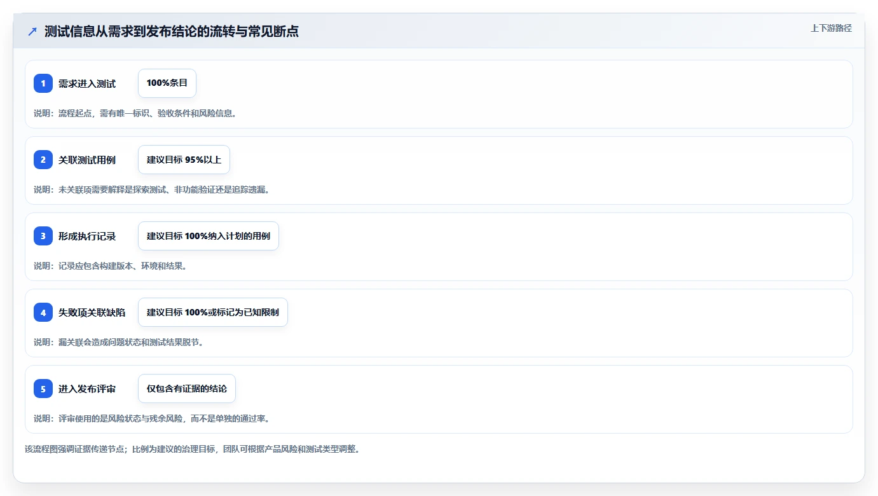The width and height of the screenshot is (878, 496).
Task: Click the step 3 number badge
Action: click(43, 236)
